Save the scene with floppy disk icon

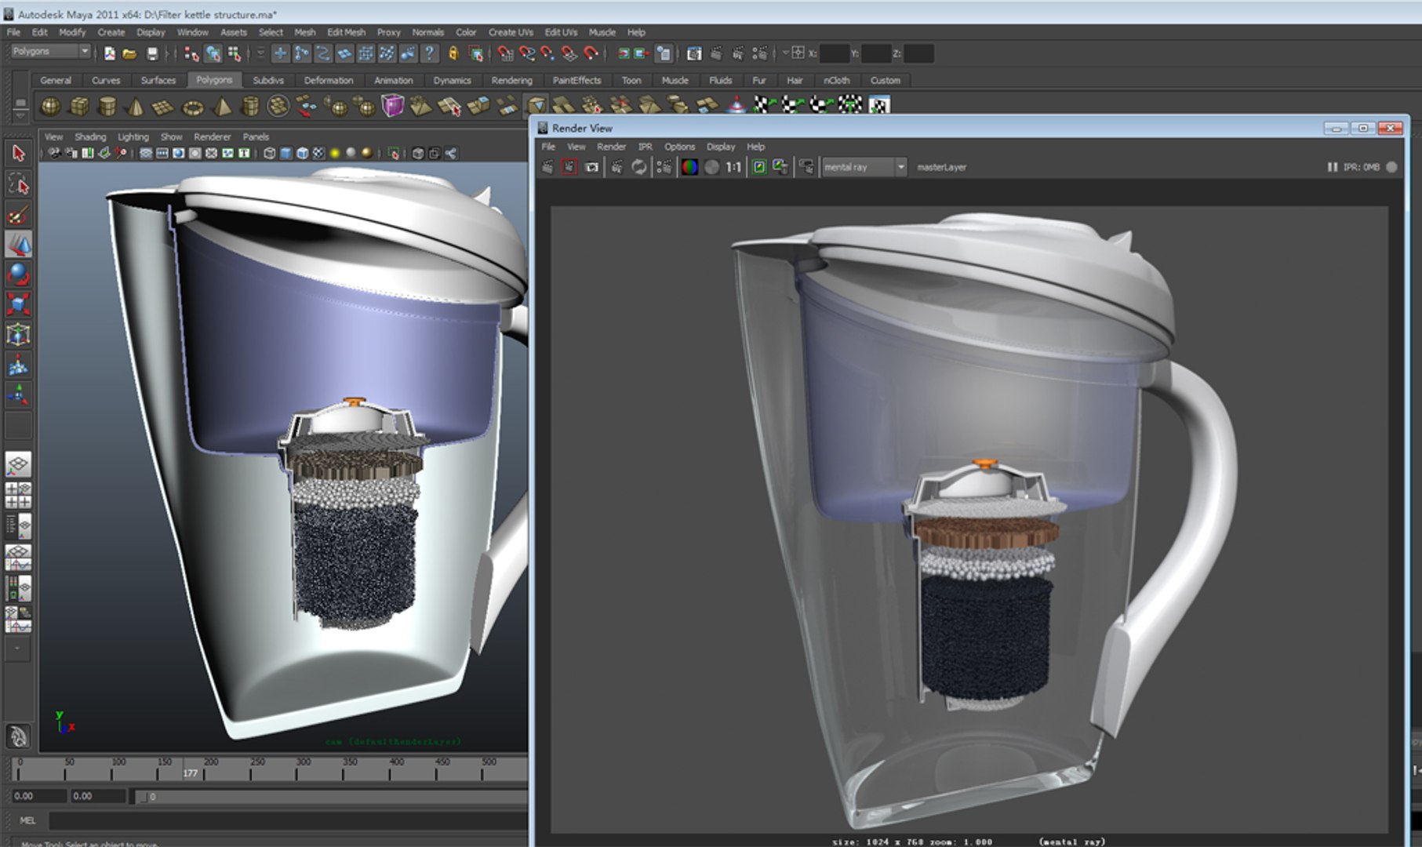coord(152,53)
